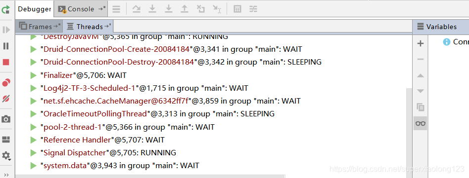This screenshot has height=178, width=469.
Task: Step out toolbar icon
Action: (x=185, y=9)
